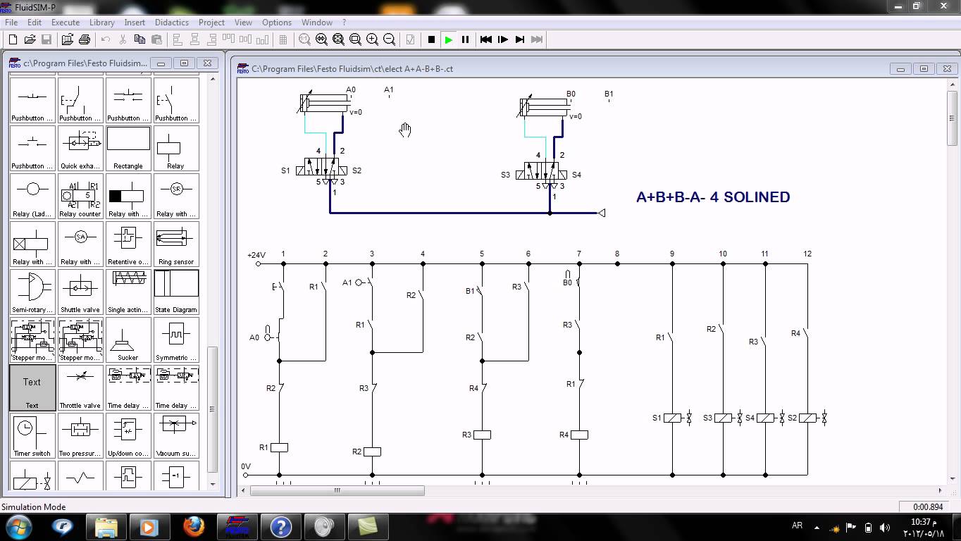Click relay coil R1 in the circuit
This screenshot has height=541, width=961.
[x=279, y=447]
